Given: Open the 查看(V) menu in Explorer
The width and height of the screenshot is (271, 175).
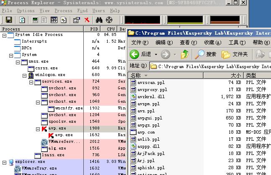Looking at the screenshot, I should pos(188,43).
